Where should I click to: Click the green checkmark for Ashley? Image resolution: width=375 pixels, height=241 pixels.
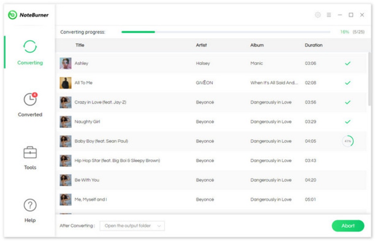[x=348, y=63]
